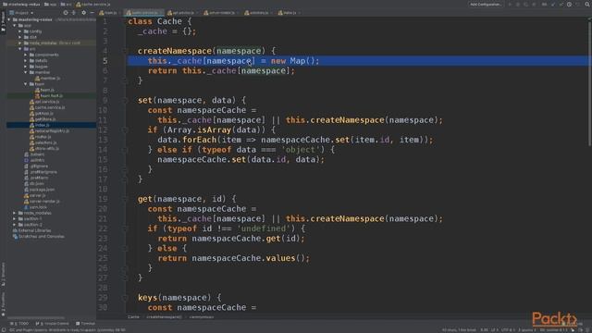The height and width of the screenshot is (333, 592).
Task: Expand the node_modules library root folder
Action: pos(20,43)
